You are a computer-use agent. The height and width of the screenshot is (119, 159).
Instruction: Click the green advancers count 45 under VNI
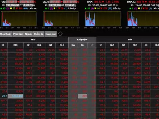(4, 8)
